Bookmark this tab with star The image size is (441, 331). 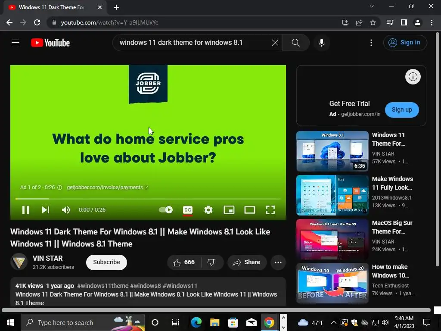[x=373, y=22]
